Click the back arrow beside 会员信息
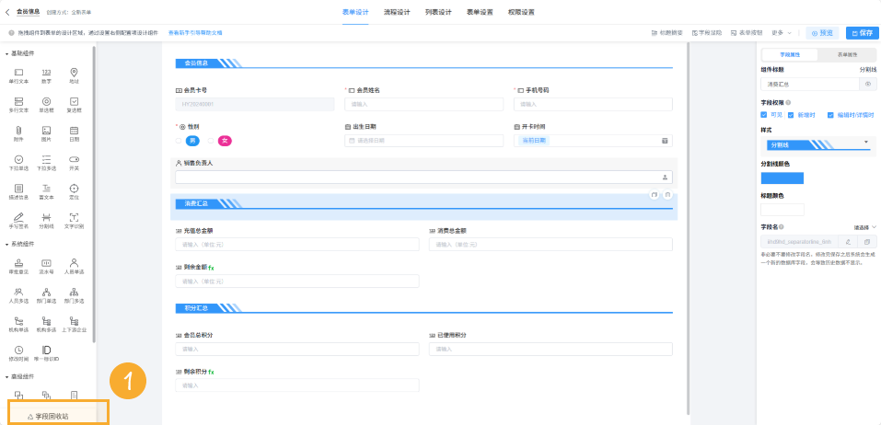Screen dimensions: 881x425 (x=7, y=12)
